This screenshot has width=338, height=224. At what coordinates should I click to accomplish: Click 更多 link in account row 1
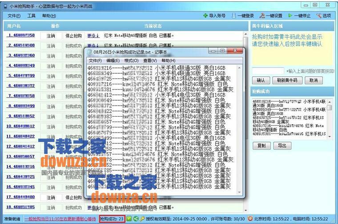coord(93,35)
